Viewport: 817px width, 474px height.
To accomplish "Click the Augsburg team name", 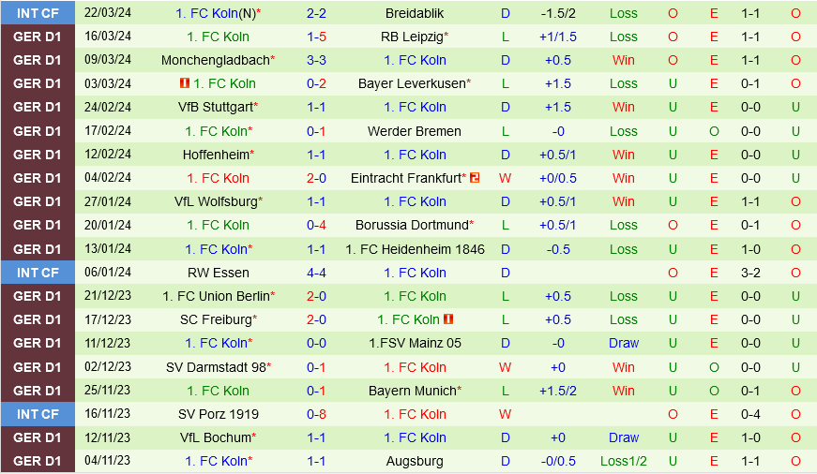I will (x=415, y=461).
